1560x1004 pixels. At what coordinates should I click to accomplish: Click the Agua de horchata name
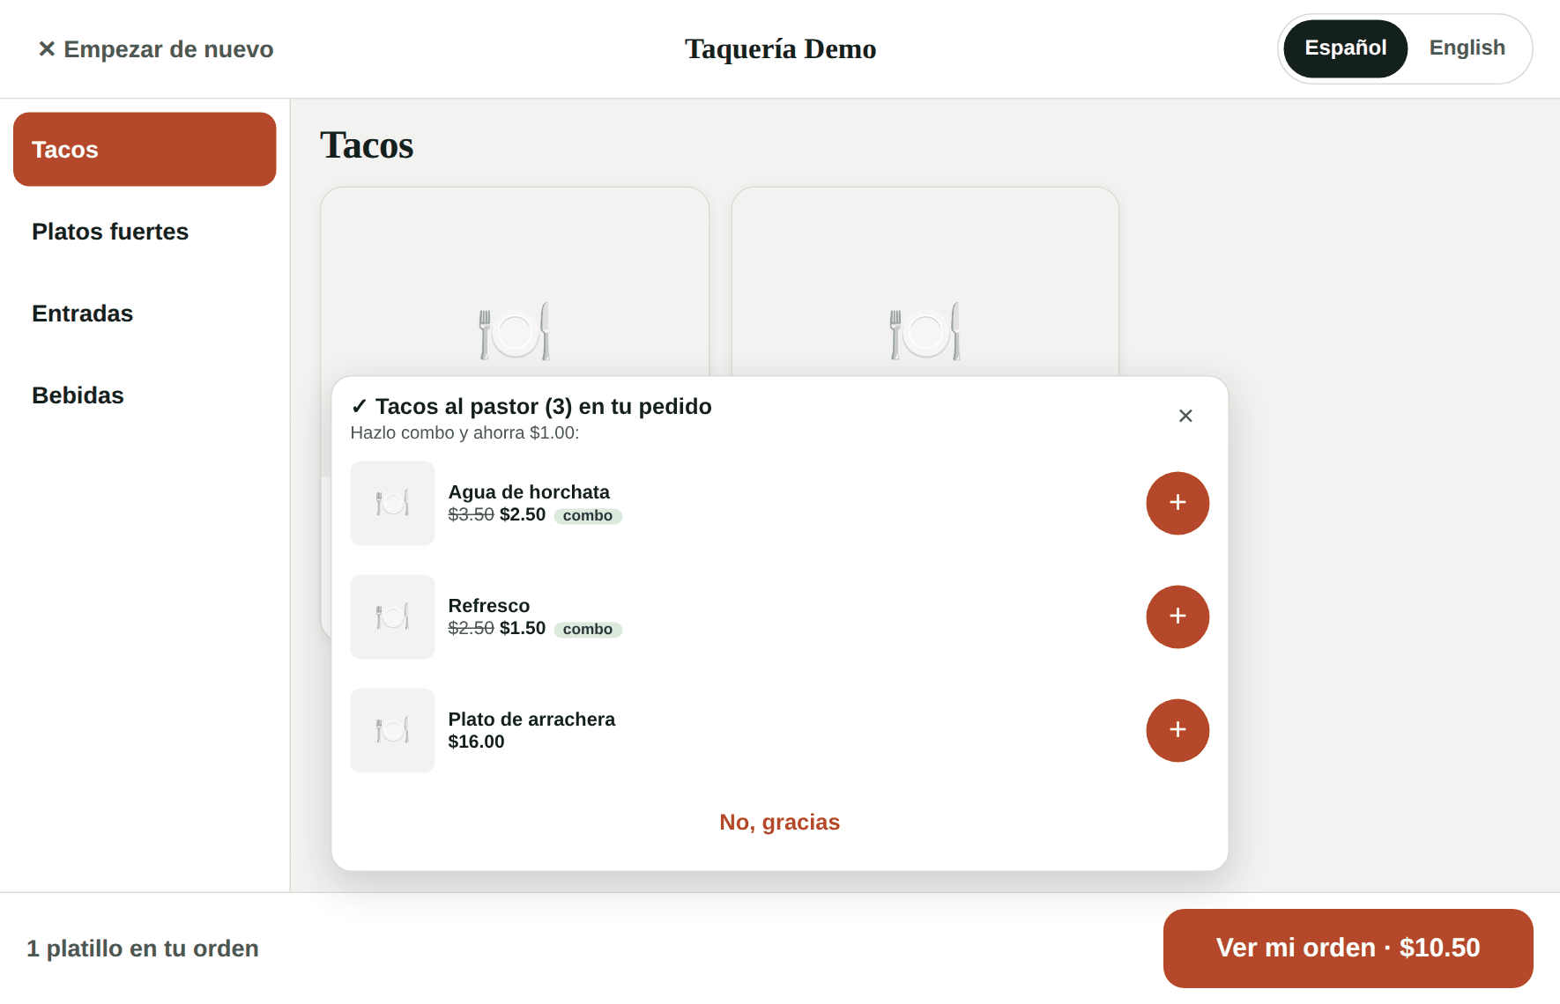coord(529,492)
